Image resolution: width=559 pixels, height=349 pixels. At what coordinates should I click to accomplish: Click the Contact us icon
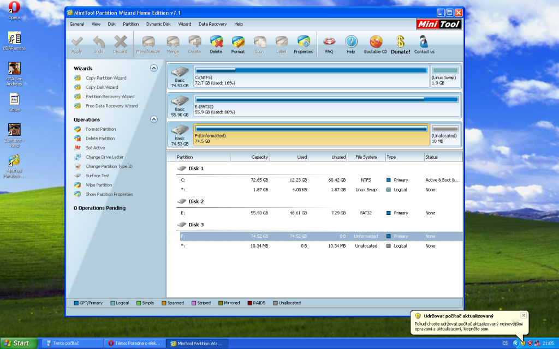pyautogui.click(x=424, y=42)
